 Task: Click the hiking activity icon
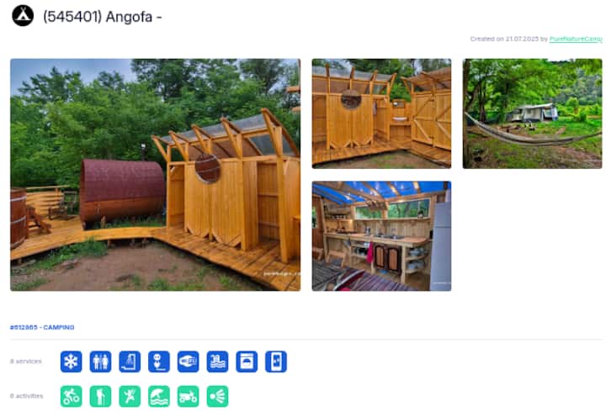tap(100, 397)
